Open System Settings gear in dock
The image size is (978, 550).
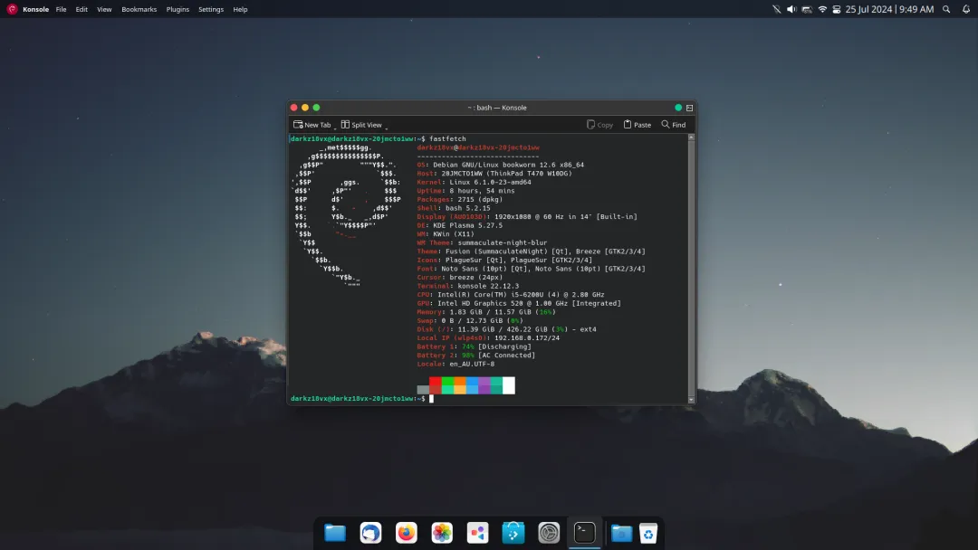(x=549, y=533)
